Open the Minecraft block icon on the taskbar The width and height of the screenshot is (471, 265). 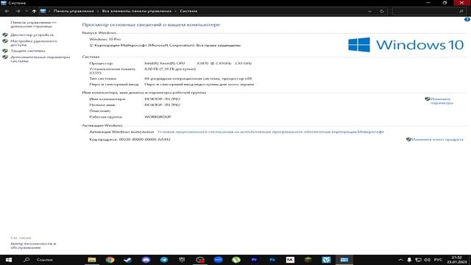pos(308,260)
